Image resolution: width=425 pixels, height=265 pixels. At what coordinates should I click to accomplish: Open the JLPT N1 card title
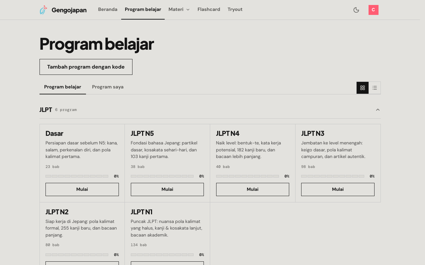142,212
